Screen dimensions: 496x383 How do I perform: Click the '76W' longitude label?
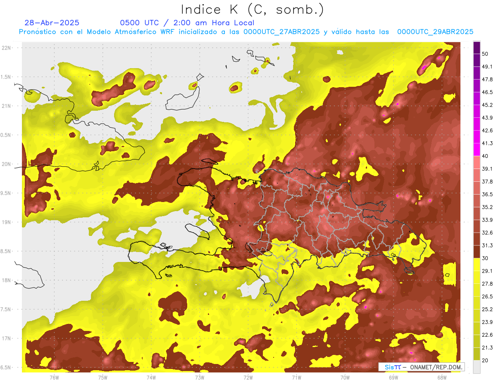54,377
